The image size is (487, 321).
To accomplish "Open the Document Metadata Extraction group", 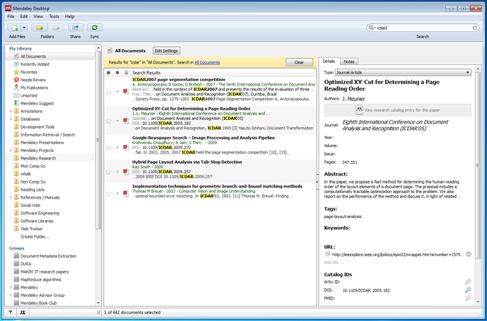I will click(48, 256).
